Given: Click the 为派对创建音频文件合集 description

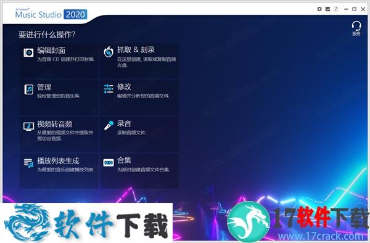Looking at the screenshot, I should (x=144, y=170).
